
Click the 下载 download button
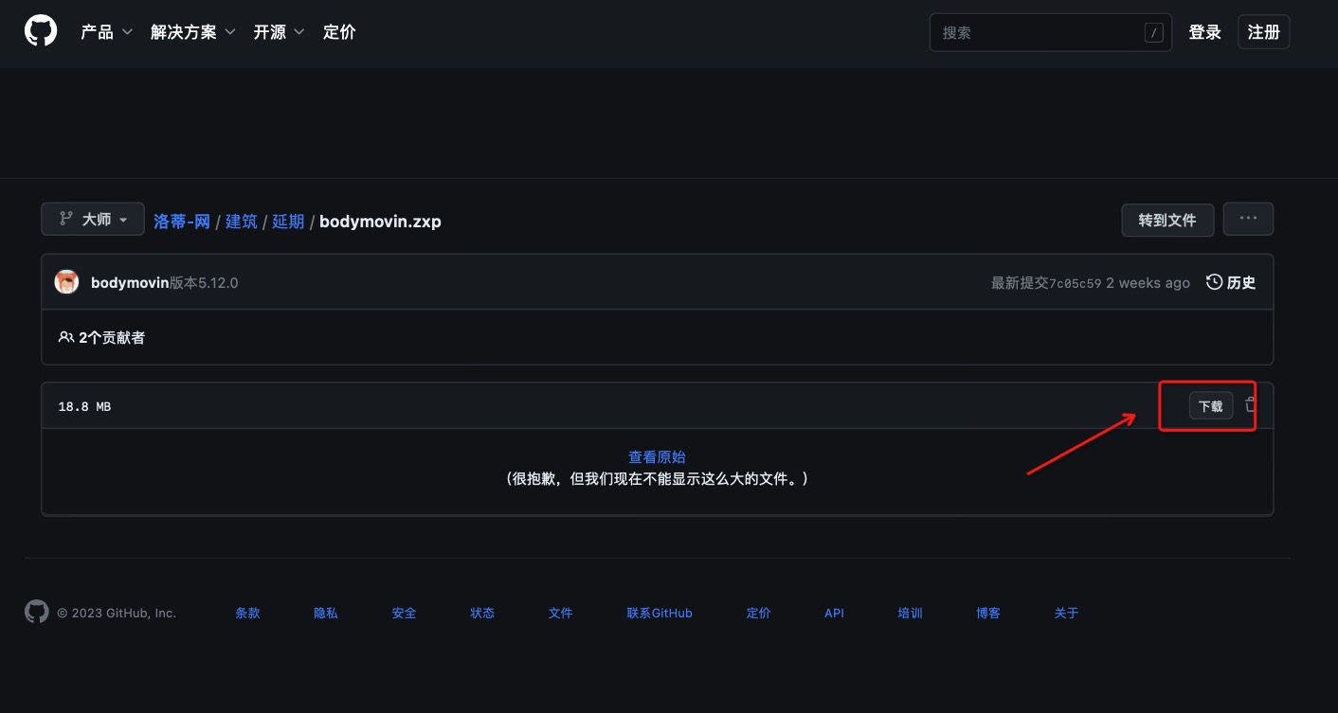click(1210, 406)
